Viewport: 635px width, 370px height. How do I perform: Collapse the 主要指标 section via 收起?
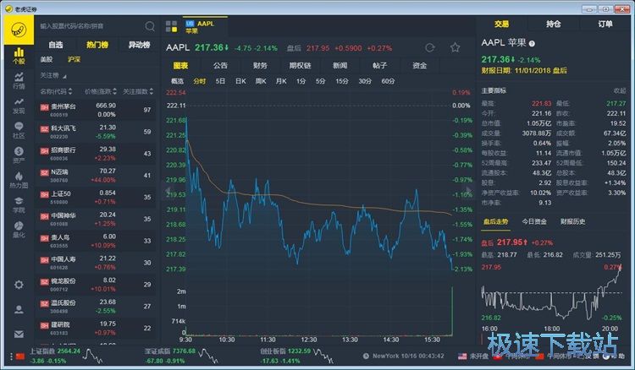click(x=620, y=90)
